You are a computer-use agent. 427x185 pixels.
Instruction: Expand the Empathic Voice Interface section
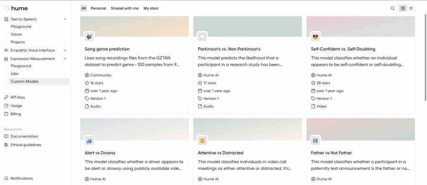coord(65,50)
